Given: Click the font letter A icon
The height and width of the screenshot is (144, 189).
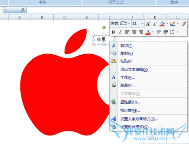Looking at the screenshot, I should tap(114, 77).
